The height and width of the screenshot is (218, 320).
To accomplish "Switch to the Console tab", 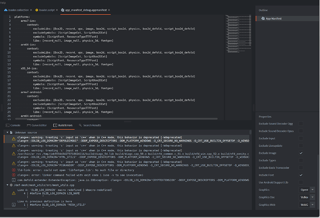I will (x=13, y=125).
